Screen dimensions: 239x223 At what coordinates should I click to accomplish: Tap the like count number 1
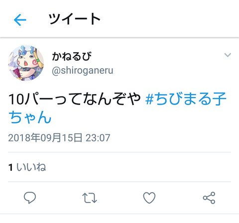coord(10,167)
